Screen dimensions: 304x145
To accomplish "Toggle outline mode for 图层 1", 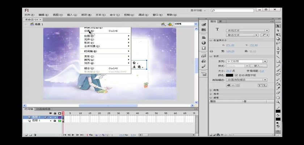I will (x=60, y=121).
